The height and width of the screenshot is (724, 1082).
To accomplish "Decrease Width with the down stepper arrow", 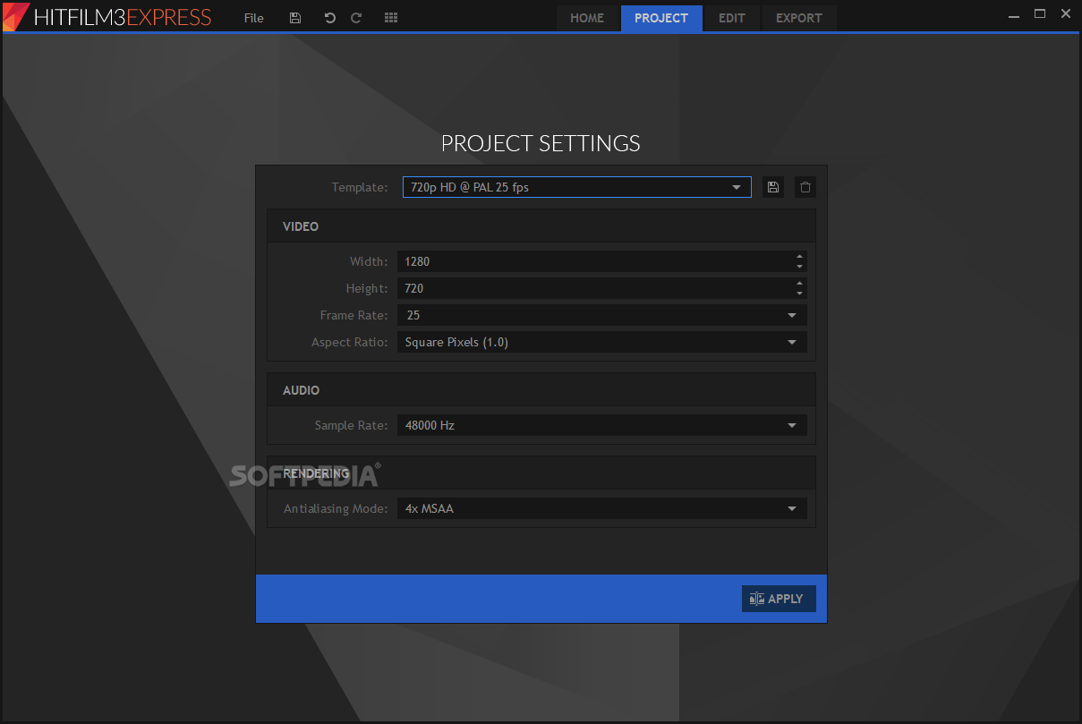I will [799, 266].
